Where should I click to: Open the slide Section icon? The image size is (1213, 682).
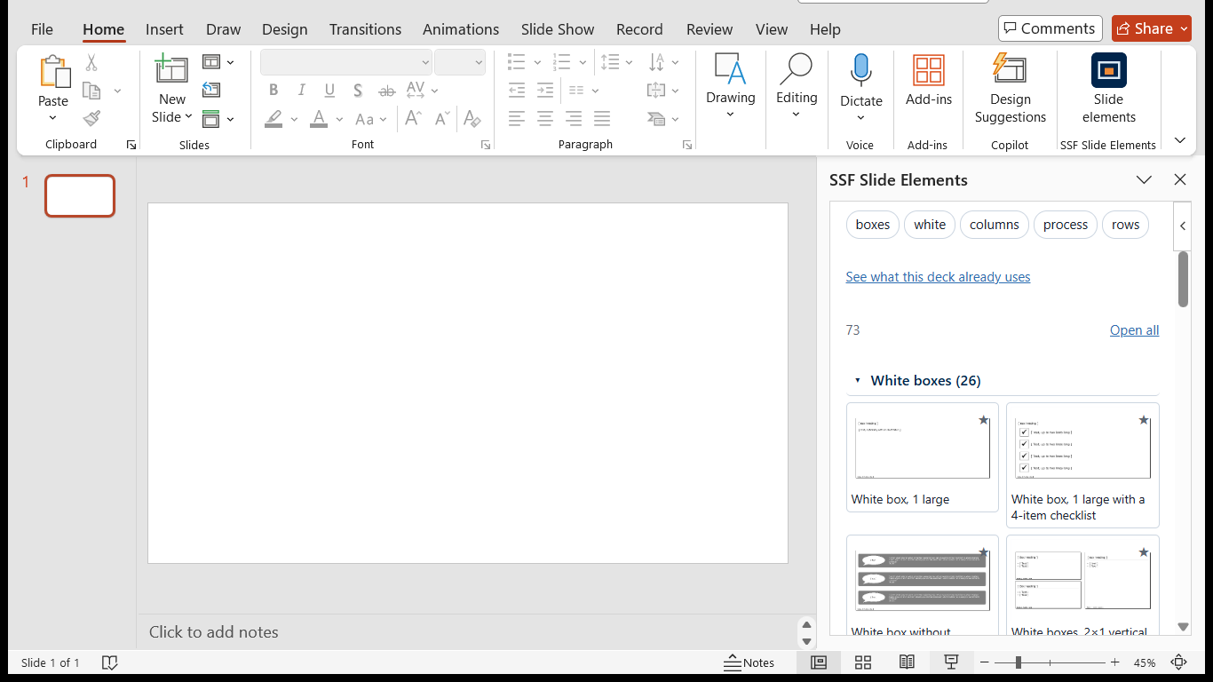coord(211,118)
